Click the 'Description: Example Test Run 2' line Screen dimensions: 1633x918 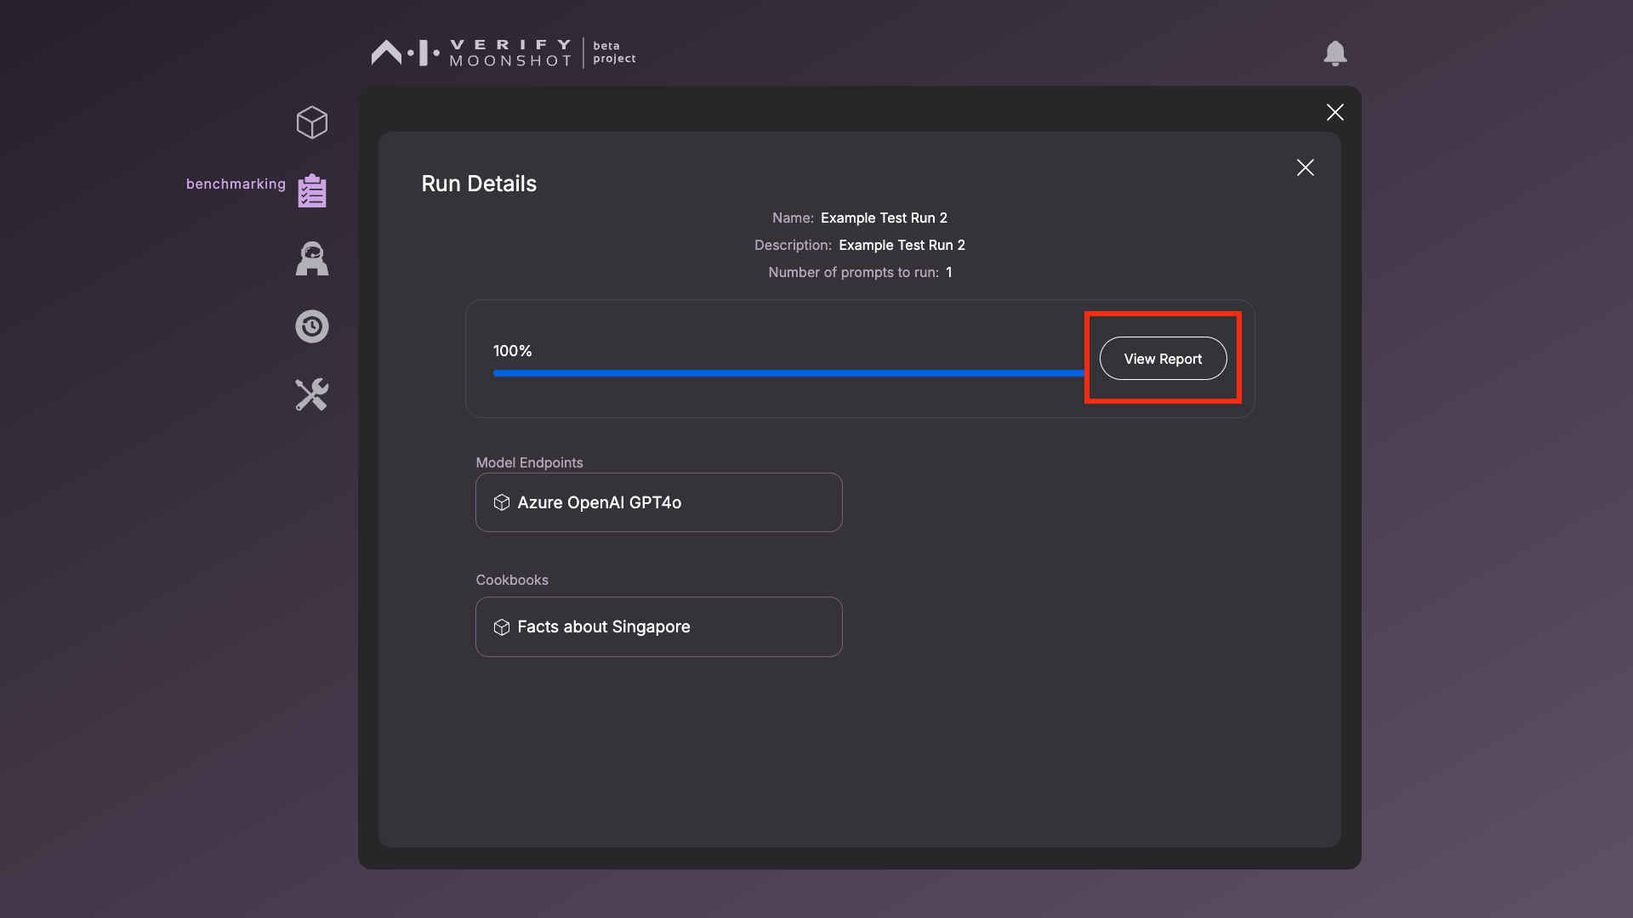pyautogui.click(x=860, y=245)
